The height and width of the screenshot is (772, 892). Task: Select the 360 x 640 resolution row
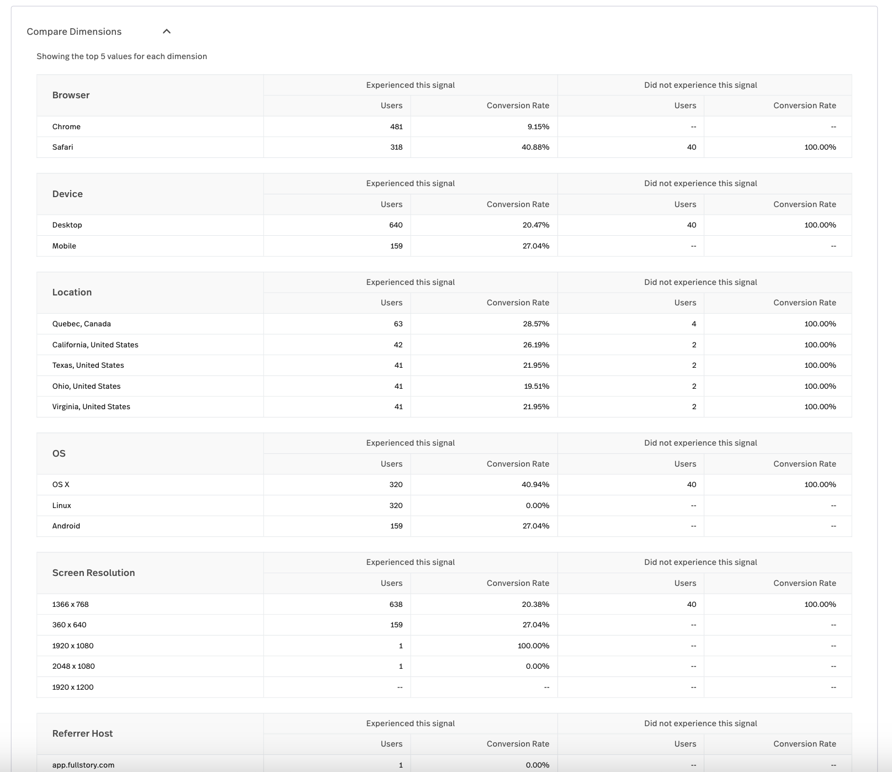tap(69, 625)
